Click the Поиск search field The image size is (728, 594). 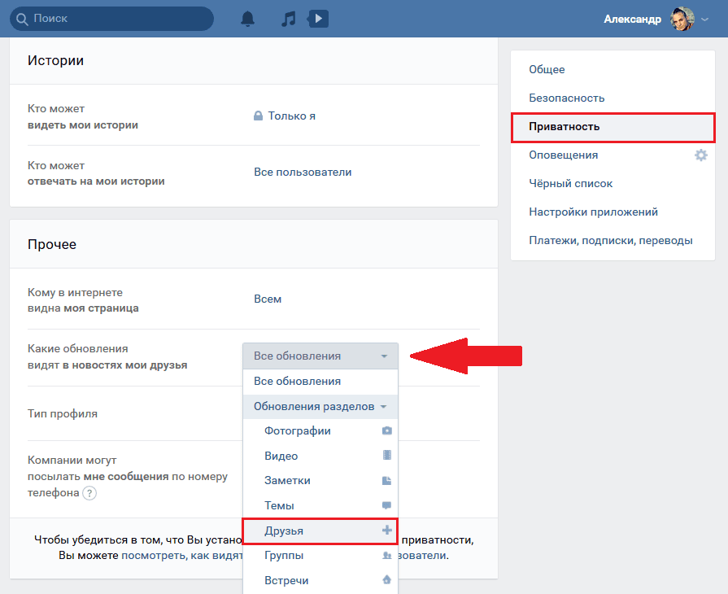point(112,19)
